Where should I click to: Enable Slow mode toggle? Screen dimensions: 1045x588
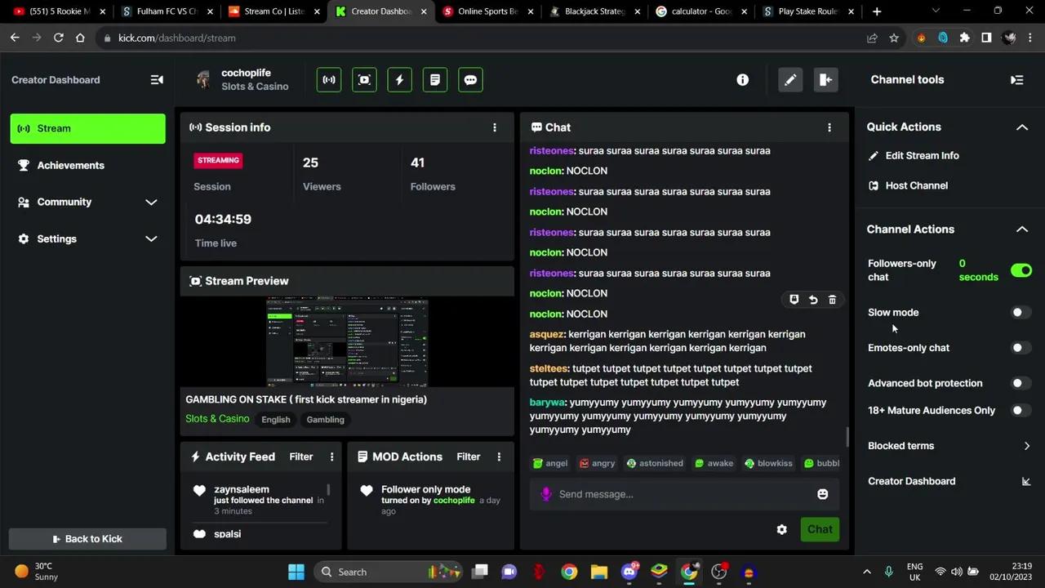point(1021,312)
